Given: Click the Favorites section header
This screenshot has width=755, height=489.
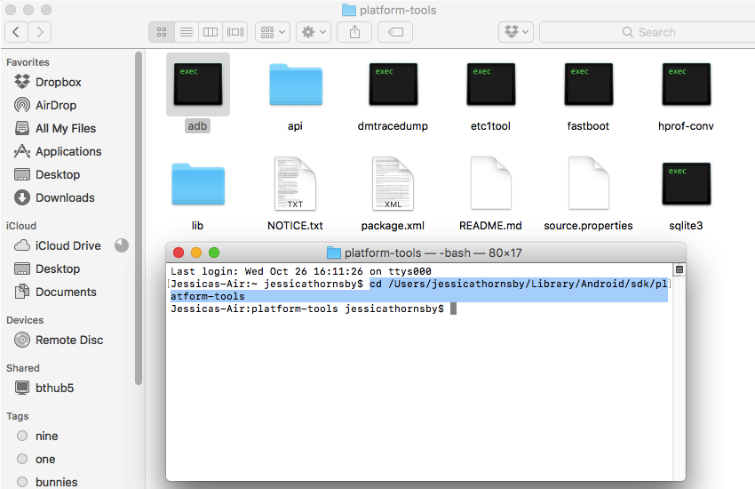Looking at the screenshot, I should (x=28, y=62).
